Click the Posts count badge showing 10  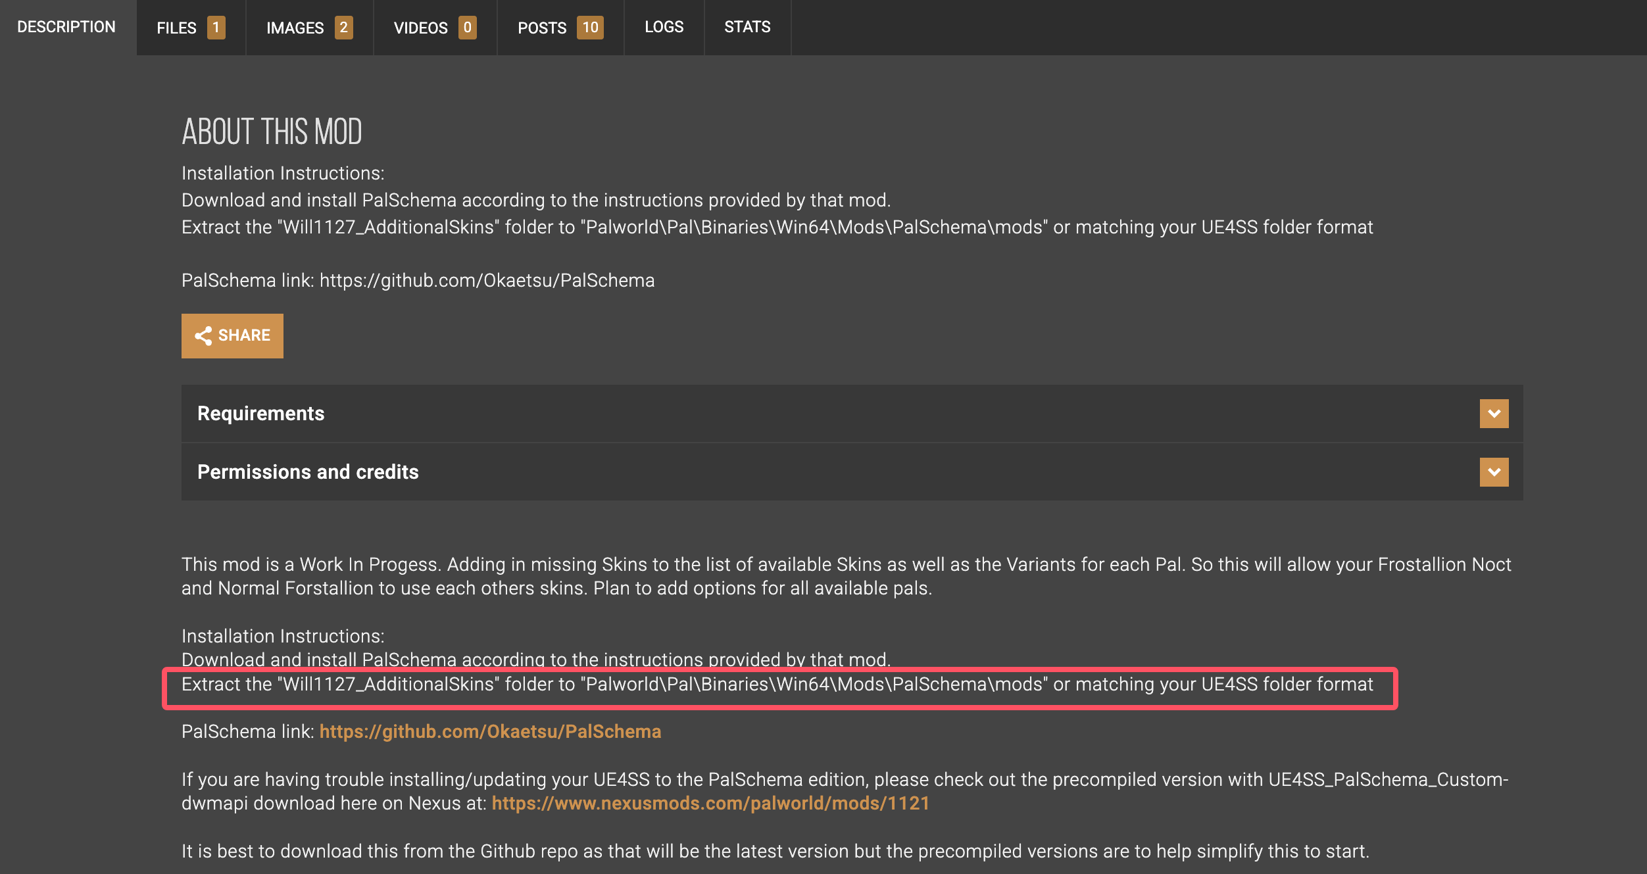(x=590, y=28)
